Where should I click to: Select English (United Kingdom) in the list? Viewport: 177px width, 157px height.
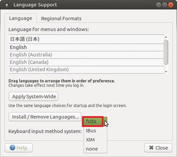pyautogui.click(x=86, y=70)
